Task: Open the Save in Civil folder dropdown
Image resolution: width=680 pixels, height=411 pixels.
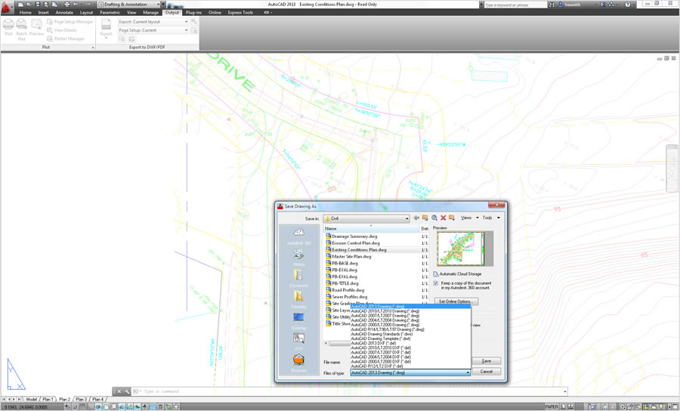Action: pos(366,218)
